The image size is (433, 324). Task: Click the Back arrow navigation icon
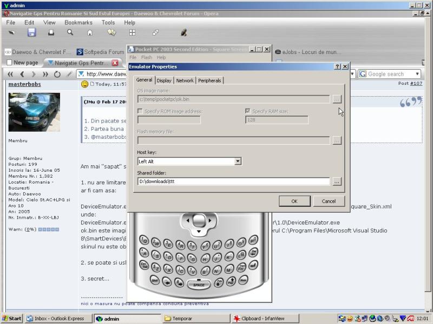pos(22,74)
